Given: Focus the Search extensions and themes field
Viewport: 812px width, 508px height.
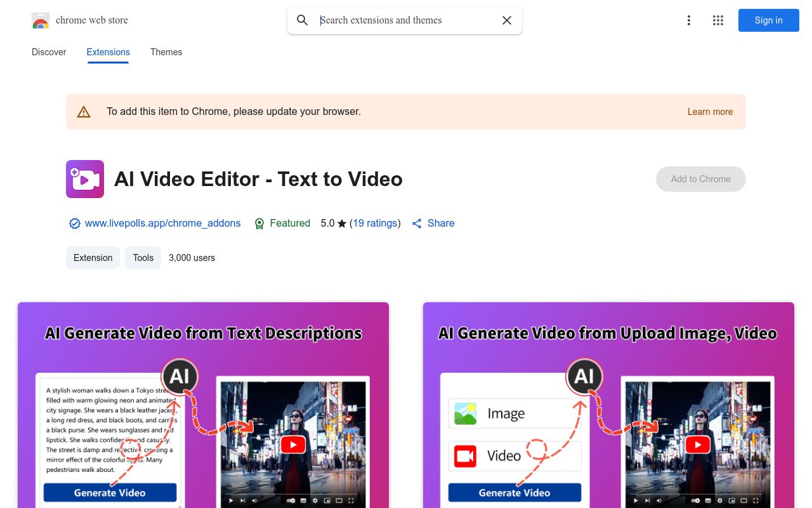Looking at the screenshot, I should click(x=405, y=20).
